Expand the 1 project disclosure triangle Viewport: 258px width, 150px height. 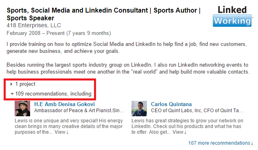coord(11,84)
